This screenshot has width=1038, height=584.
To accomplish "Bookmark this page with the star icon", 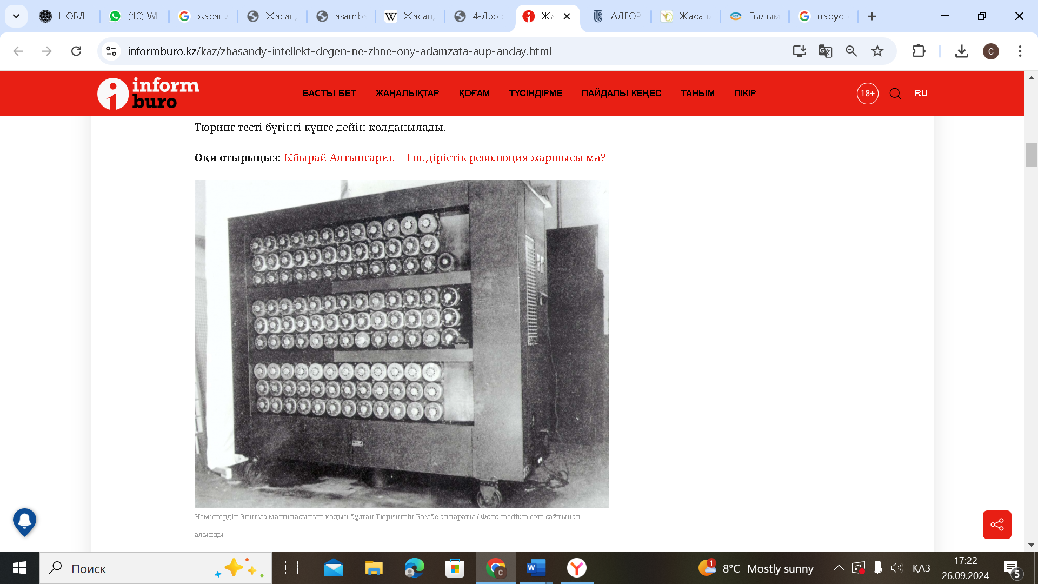I will point(877,51).
